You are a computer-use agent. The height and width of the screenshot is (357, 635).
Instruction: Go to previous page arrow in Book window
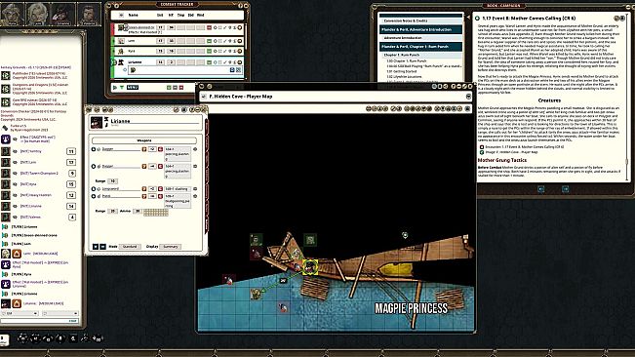(x=541, y=189)
